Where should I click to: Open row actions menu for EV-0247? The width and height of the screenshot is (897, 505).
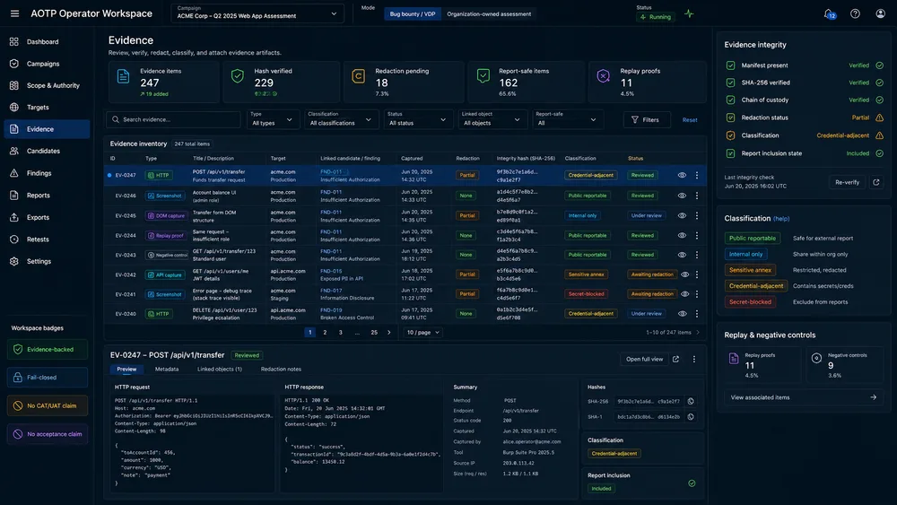tap(697, 175)
